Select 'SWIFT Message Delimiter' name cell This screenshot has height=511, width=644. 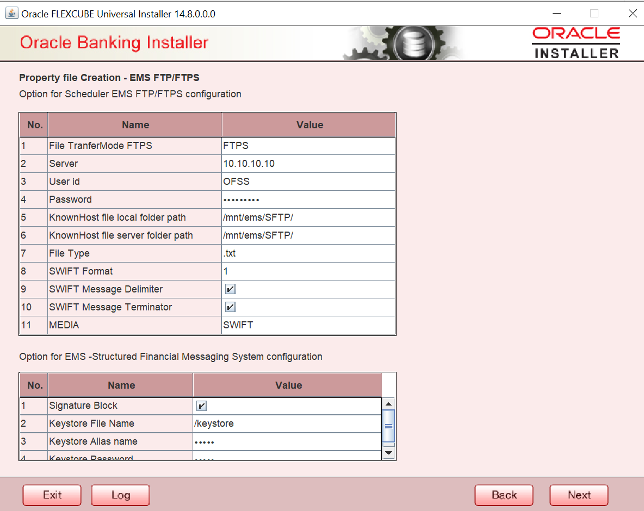click(x=134, y=289)
